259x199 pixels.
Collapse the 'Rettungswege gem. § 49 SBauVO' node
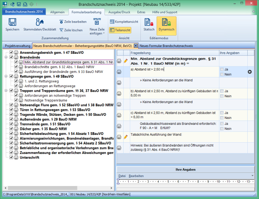6,76
